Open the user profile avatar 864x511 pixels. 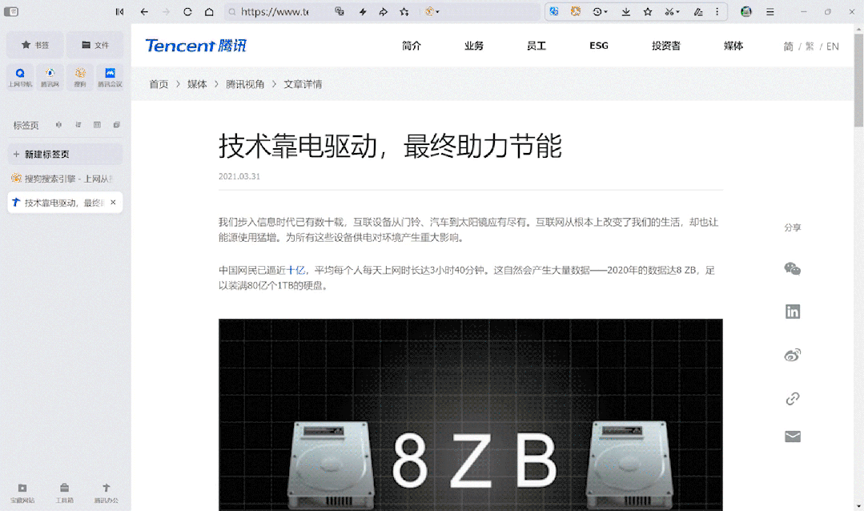pyautogui.click(x=746, y=11)
